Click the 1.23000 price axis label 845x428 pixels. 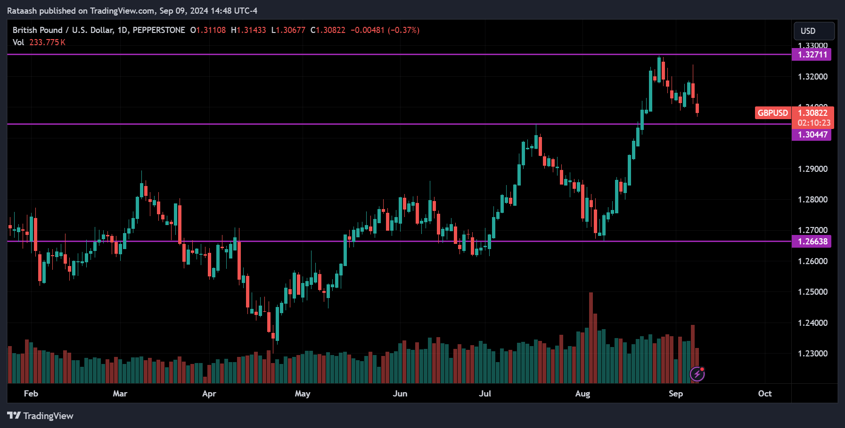point(812,354)
